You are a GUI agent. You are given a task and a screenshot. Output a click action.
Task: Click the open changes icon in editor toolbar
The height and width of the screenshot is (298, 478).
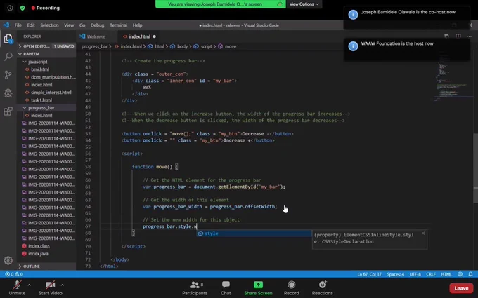[x=446, y=36]
